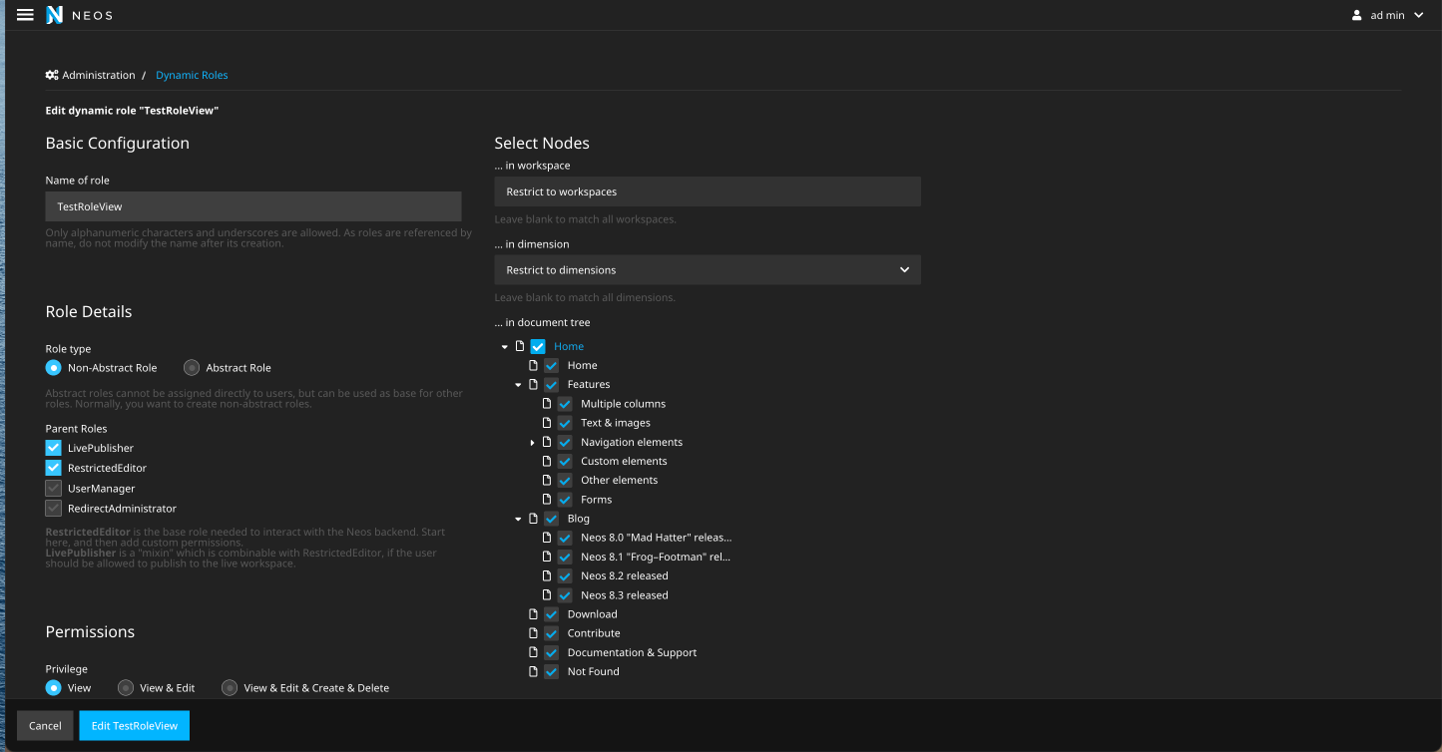Select the Text & images tree label
1442x752 pixels.
(616, 423)
